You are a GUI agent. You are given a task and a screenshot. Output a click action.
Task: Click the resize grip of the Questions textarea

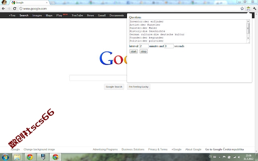(x=248, y=42)
